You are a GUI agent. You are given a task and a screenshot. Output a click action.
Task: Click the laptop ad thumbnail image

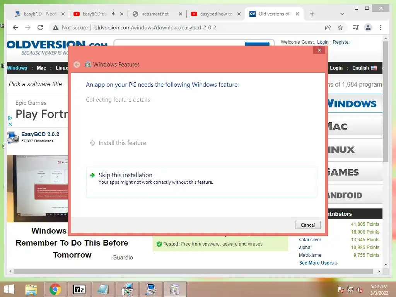click(x=38, y=188)
